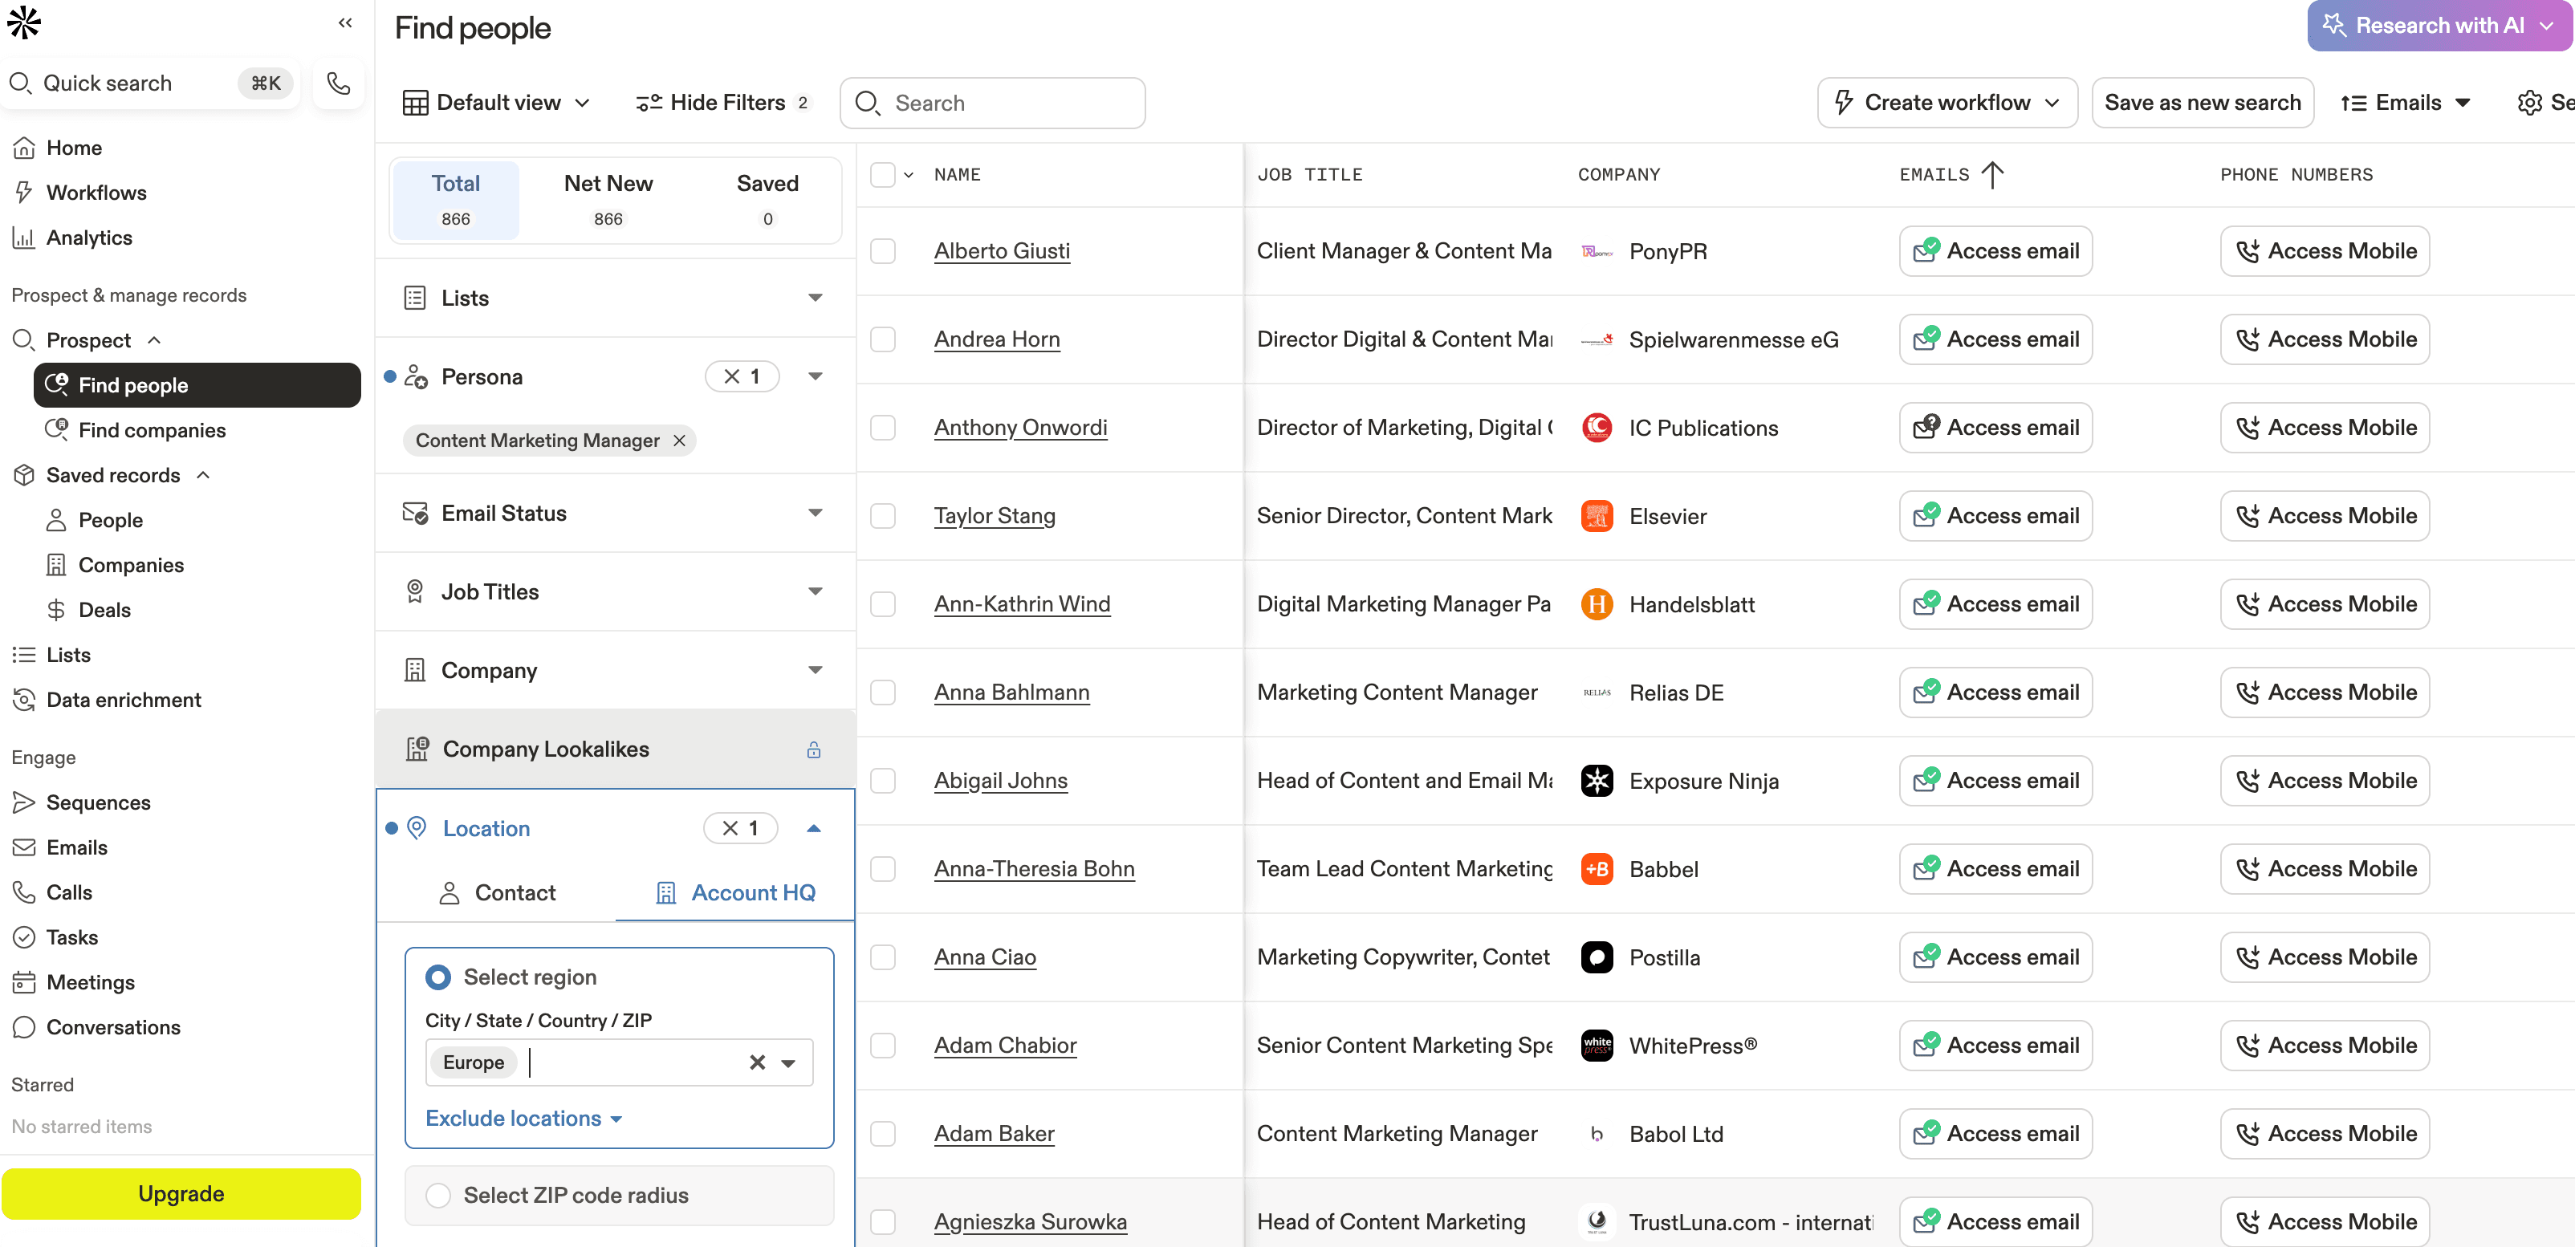Click the lock icon on Company Lookalikes
Screen dimensions: 2575x1247
coord(815,749)
